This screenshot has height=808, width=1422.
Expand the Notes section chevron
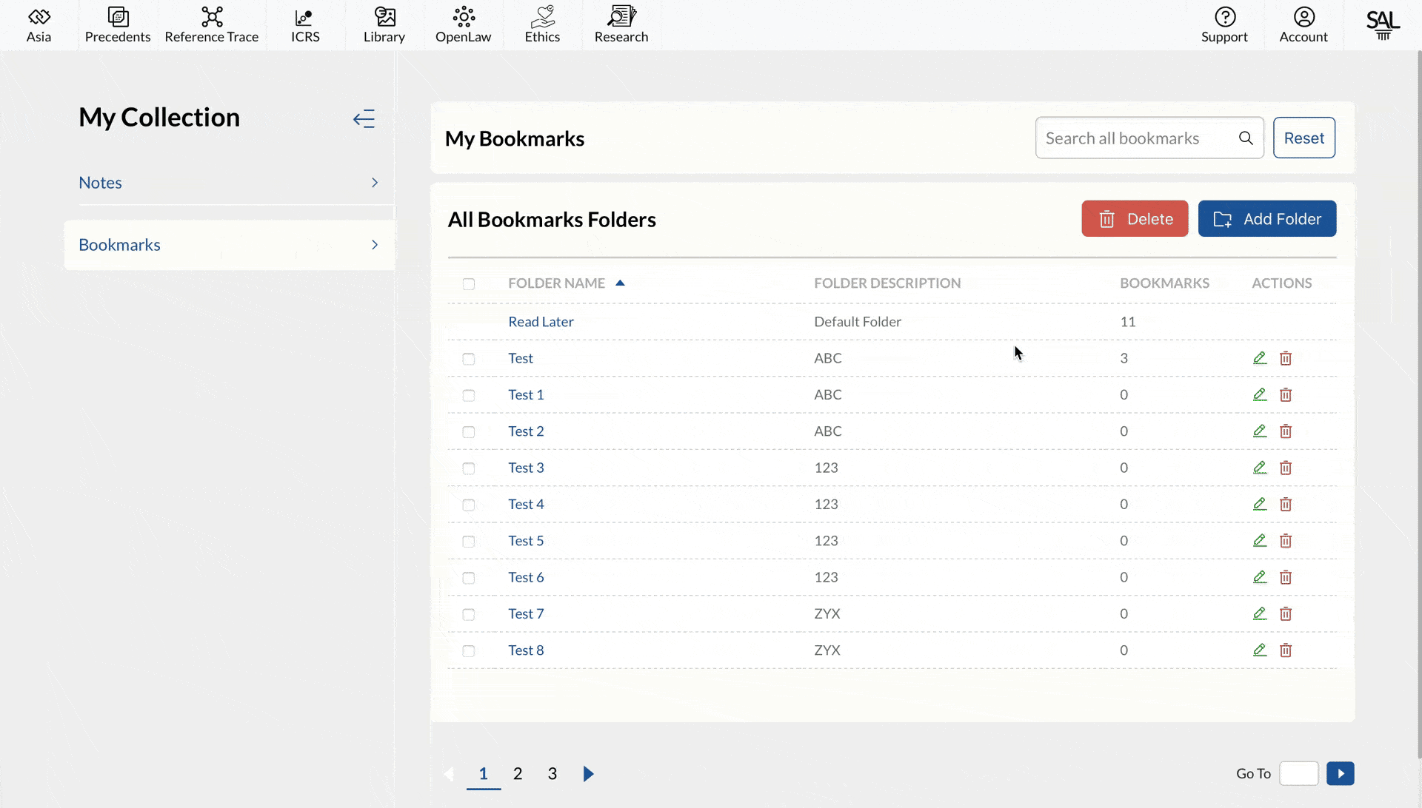(375, 183)
